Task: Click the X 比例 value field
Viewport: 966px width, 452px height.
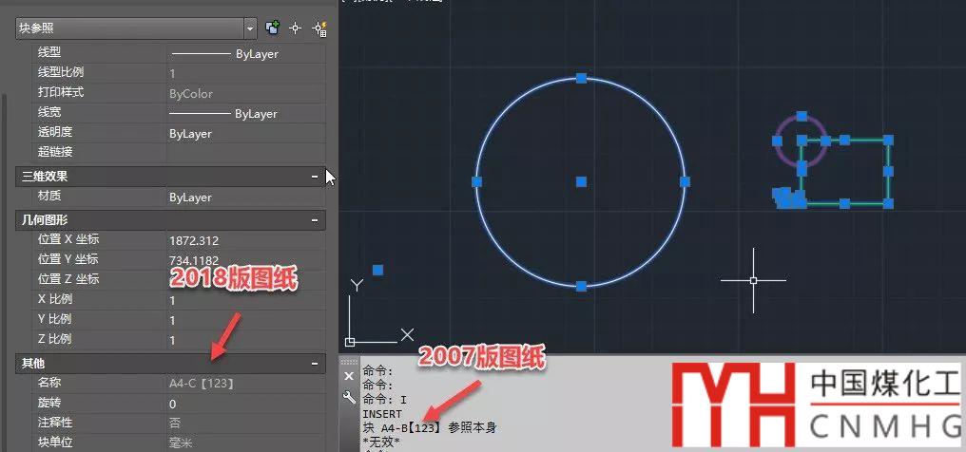Action: click(x=246, y=300)
